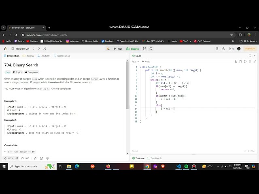Open a new browser tab
This screenshot has height=194, width=259.
click(x=49, y=28)
